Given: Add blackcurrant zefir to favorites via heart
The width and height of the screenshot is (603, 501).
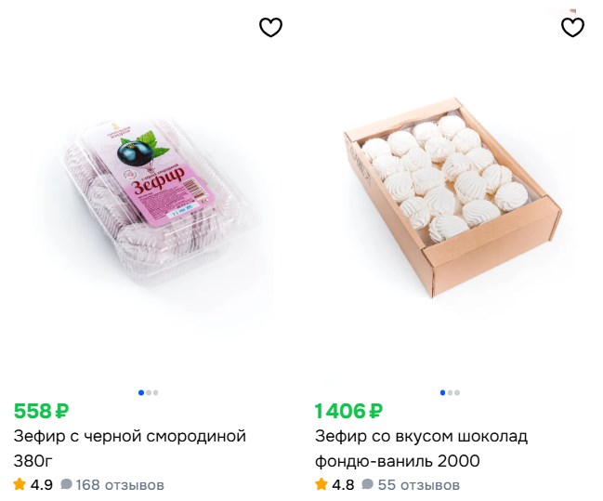Looking at the screenshot, I should click(x=270, y=28).
